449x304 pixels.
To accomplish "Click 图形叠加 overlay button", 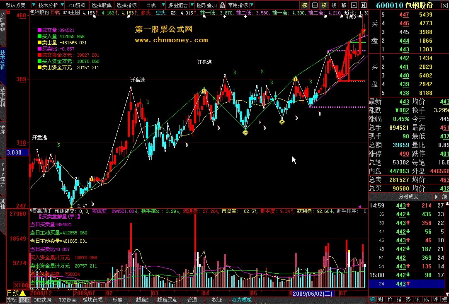I will pyautogui.click(x=207, y=5).
